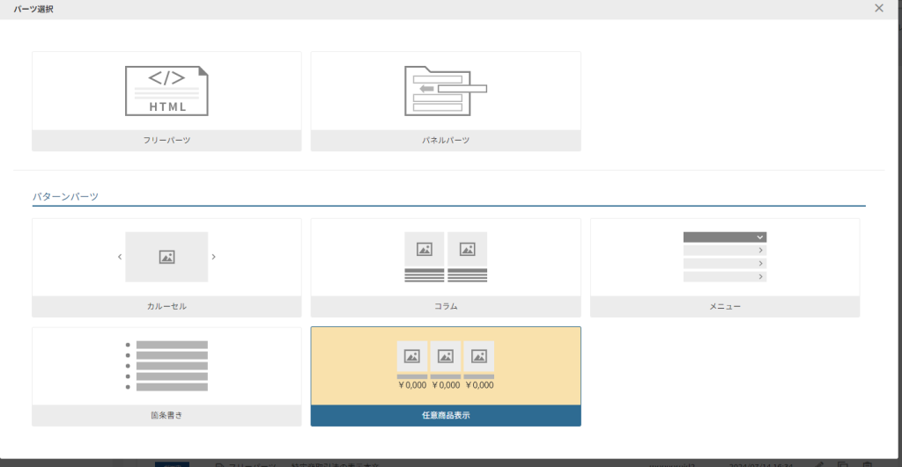Select the HTML free parts icon
This screenshot has height=467, width=902.
point(166,91)
